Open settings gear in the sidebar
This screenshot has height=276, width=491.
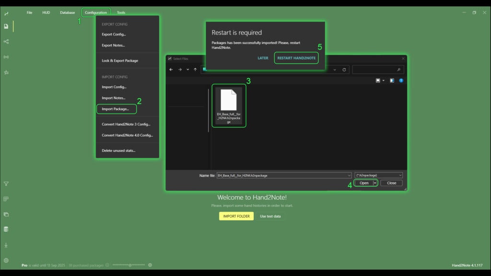6,260
